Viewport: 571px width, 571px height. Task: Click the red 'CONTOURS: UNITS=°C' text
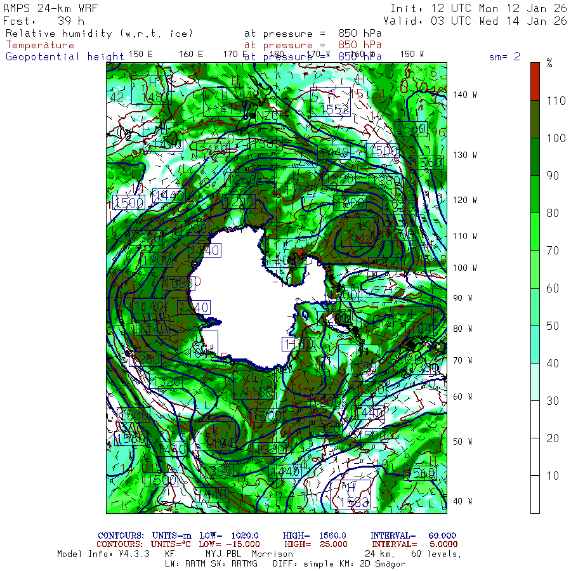click(144, 544)
